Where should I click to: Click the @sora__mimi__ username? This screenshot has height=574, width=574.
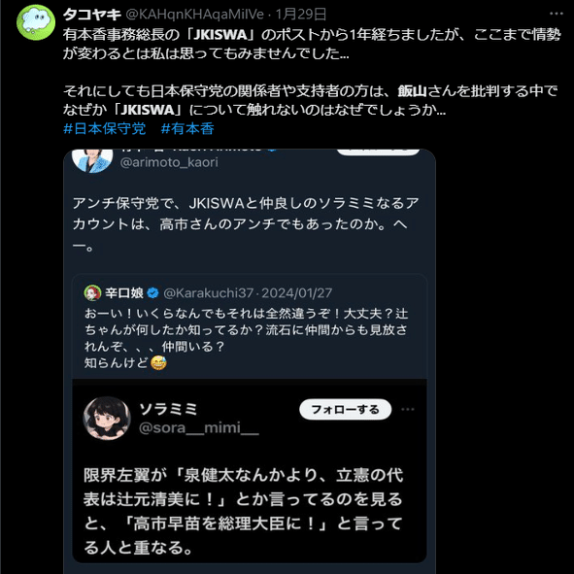pos(199,427)
